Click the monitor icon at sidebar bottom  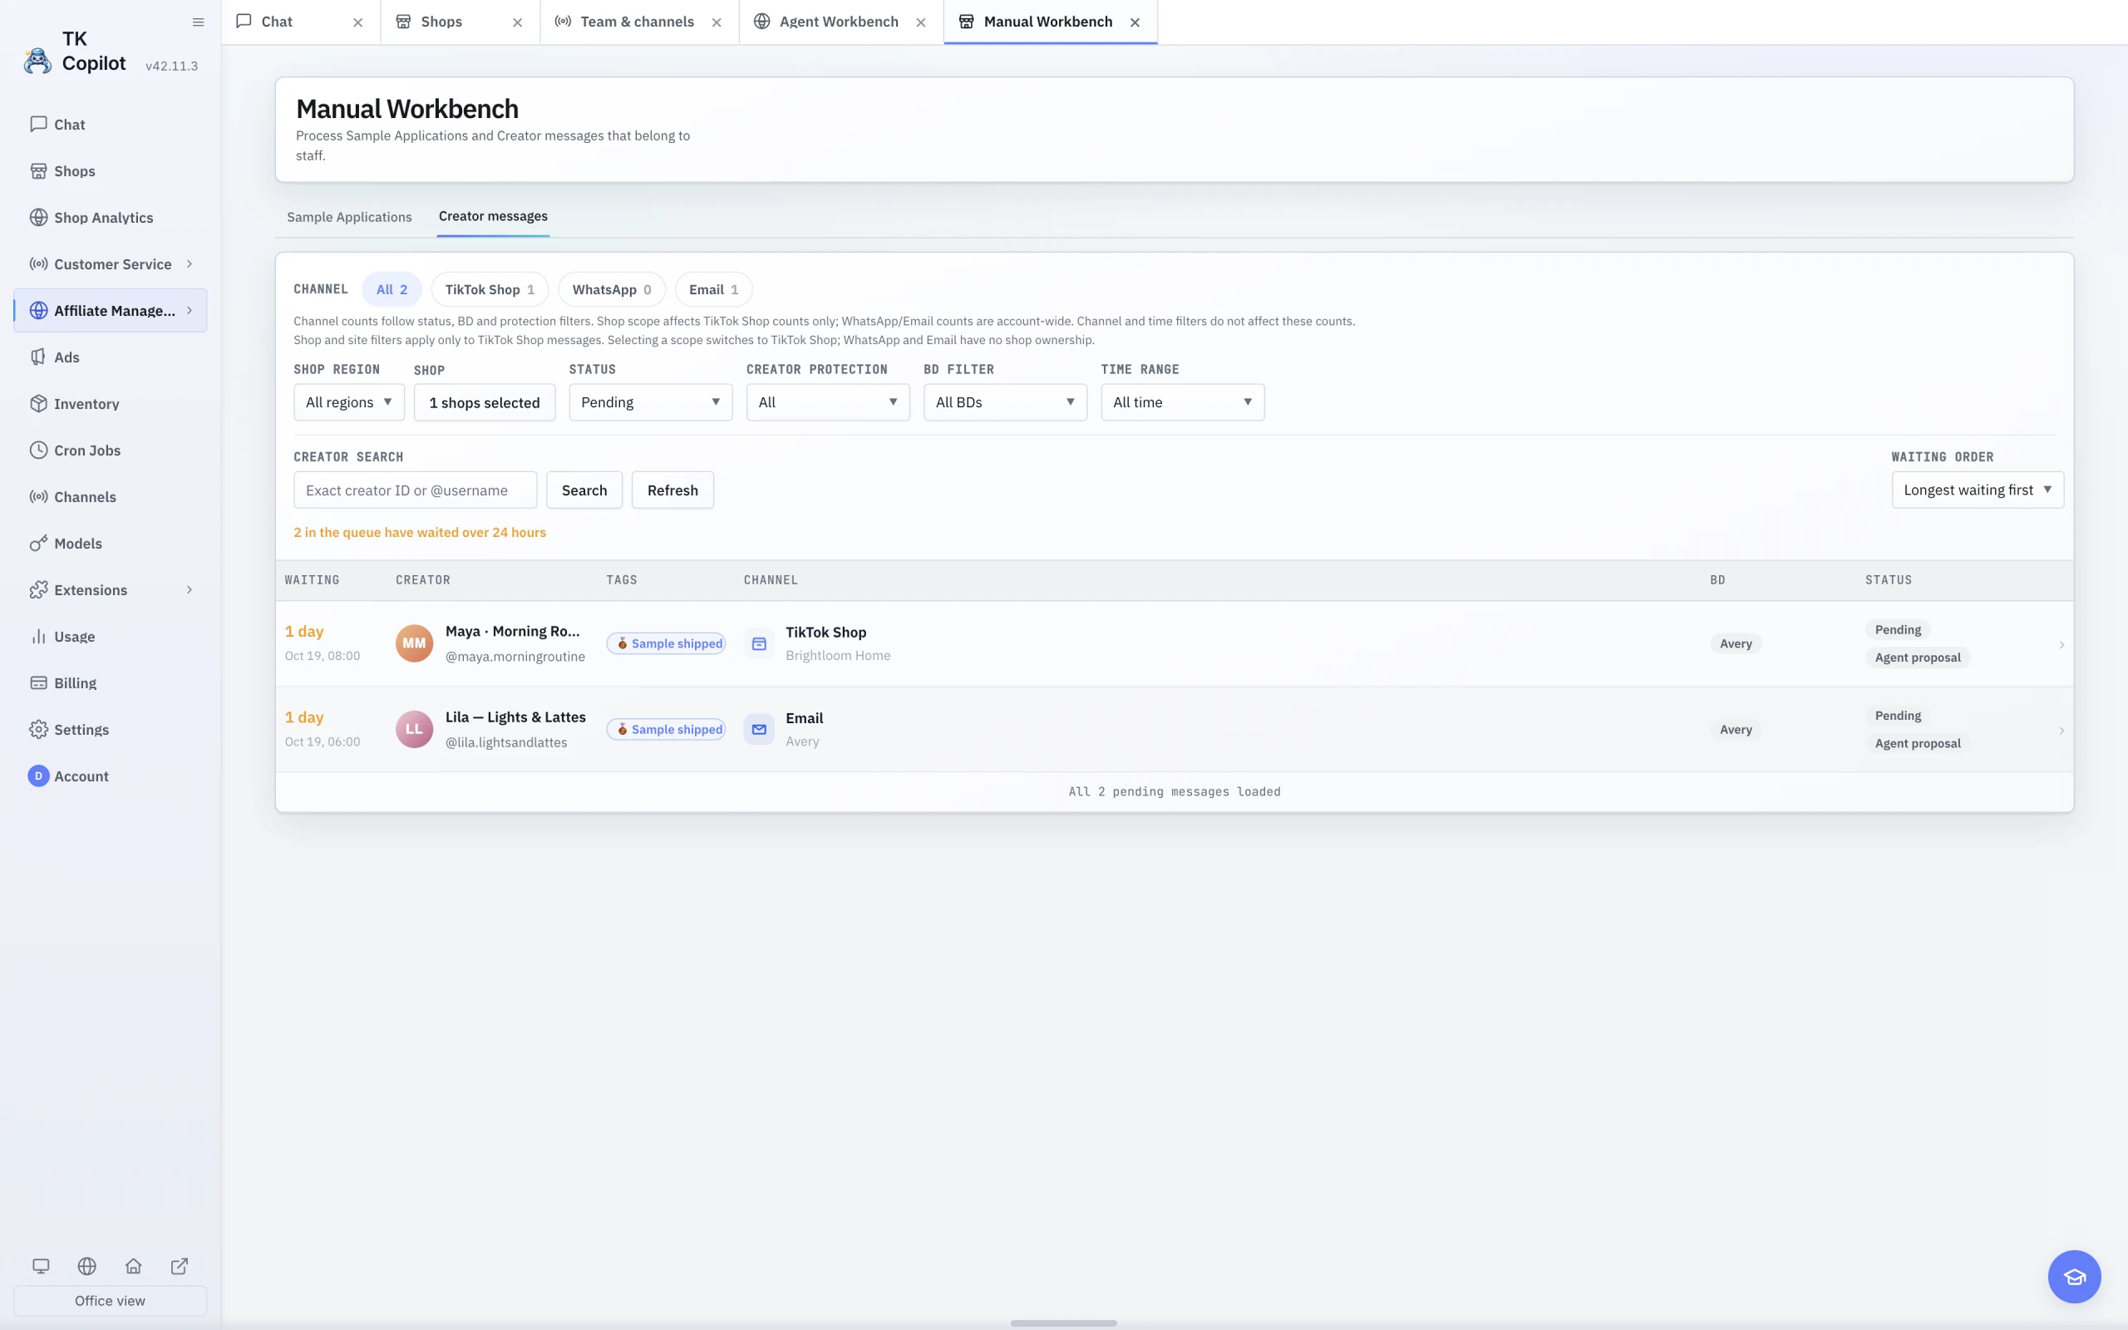click(41, 1266)
